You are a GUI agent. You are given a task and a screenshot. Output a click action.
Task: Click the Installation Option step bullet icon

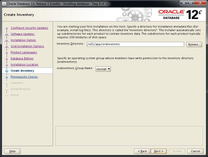click(x=7, y=40)
